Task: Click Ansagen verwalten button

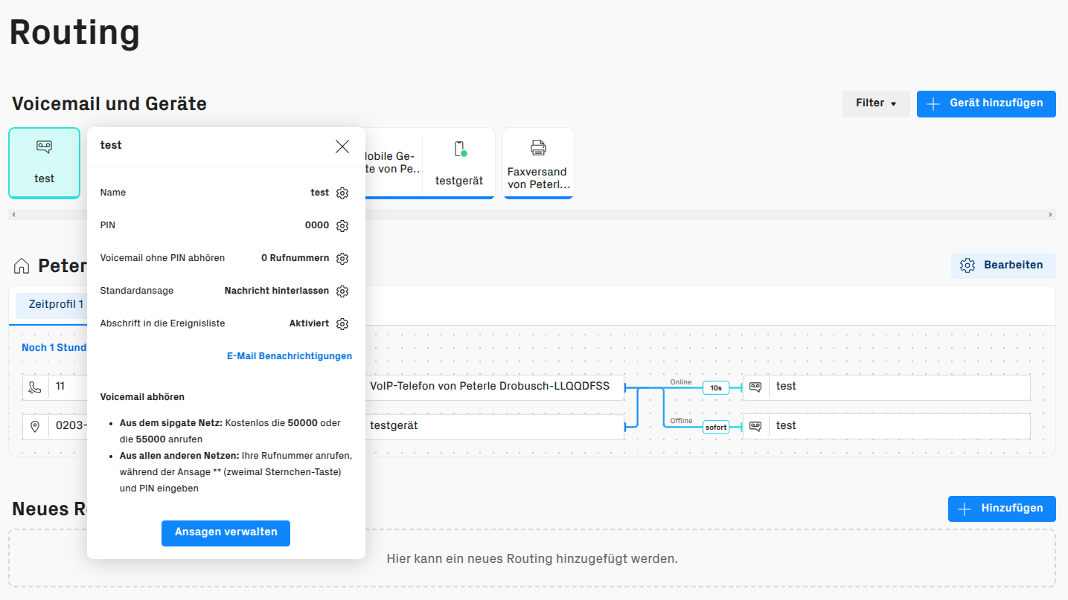Action: 226,533
